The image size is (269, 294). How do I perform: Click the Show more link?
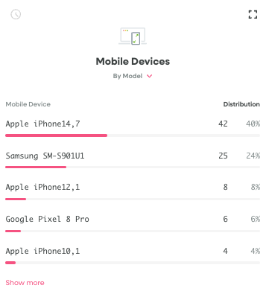click(25, 283)
